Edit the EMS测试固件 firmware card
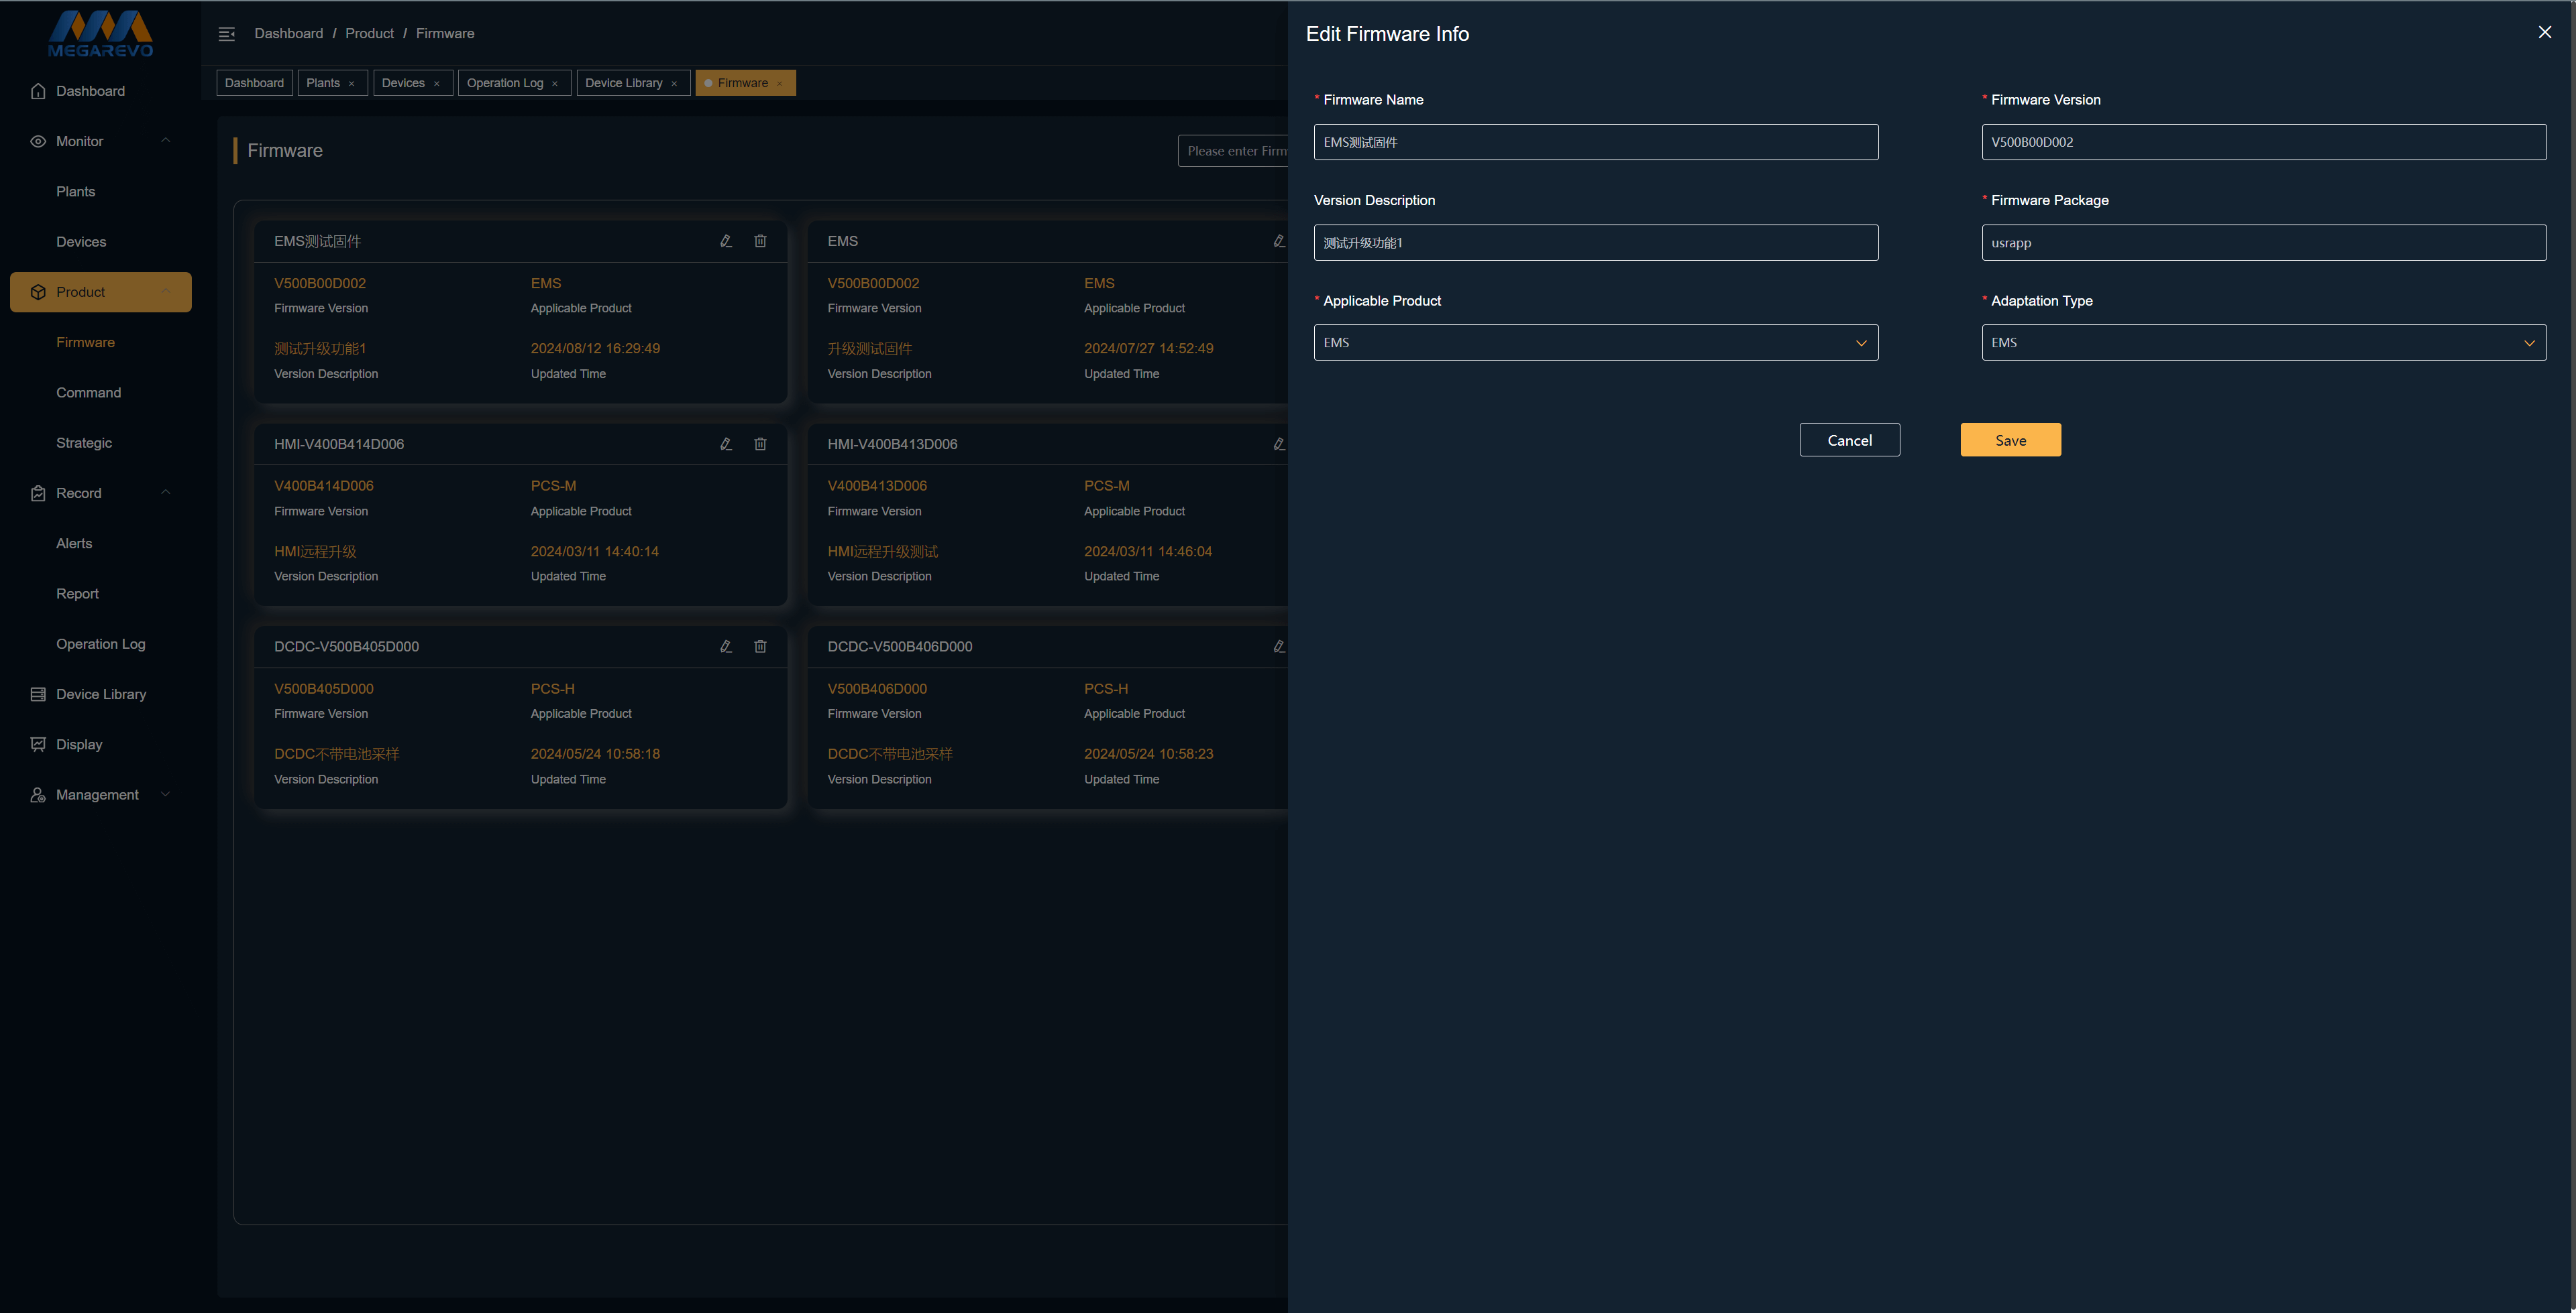The image size is (2576, 1313). pos(726,241)
